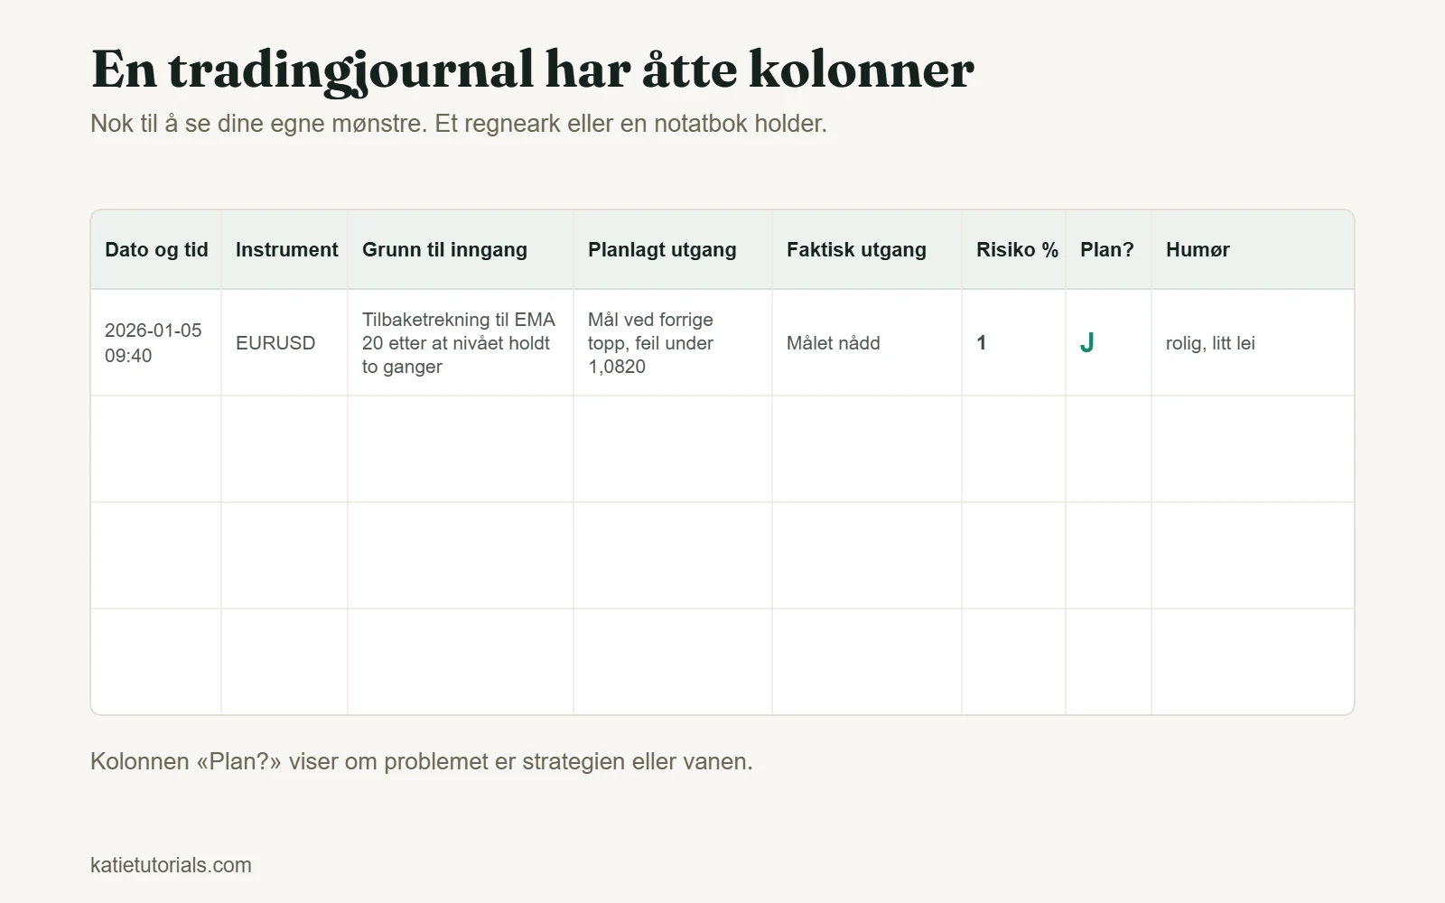This screenshot has width=1445, height=903.
Task: Click the heading 'En tradingjournal har åtte kolonner'
Action: 533,70
